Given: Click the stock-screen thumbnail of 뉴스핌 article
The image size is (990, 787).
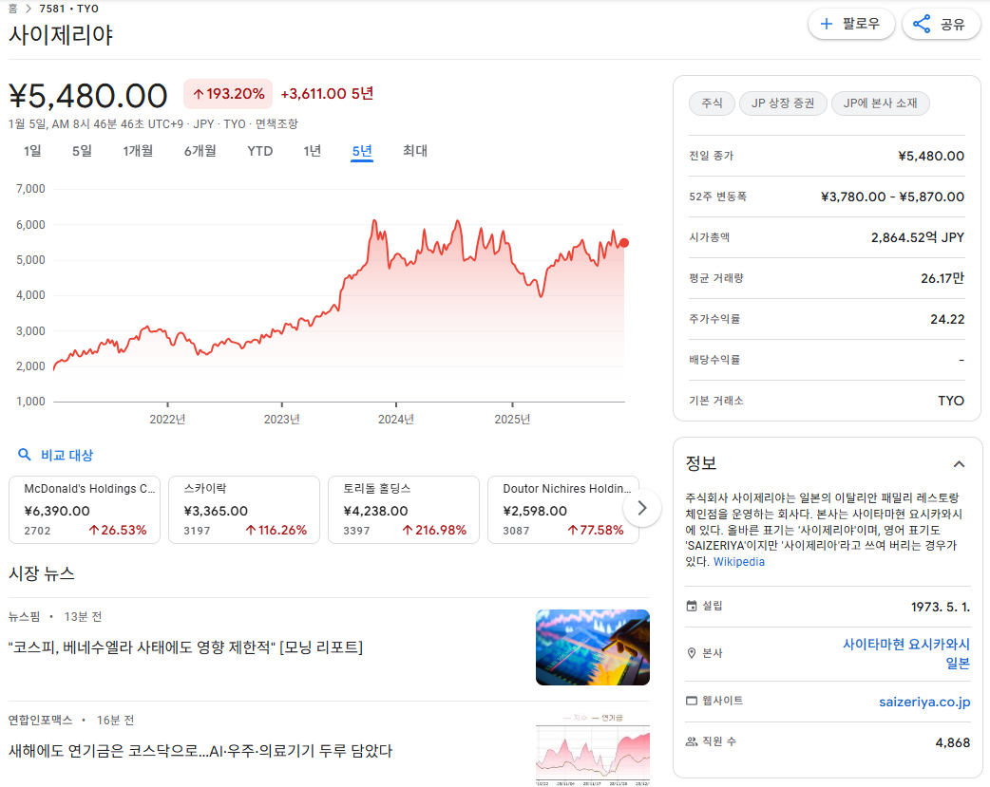Looking at the screenshot, I should coord(592,646).
